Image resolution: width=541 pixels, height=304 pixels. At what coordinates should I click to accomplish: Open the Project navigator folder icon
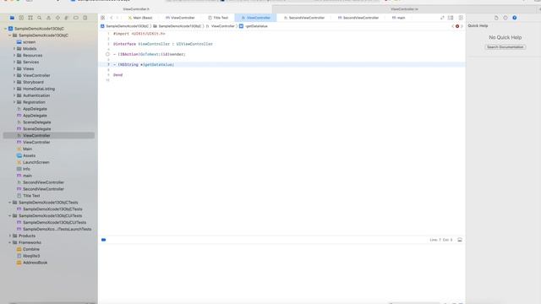12,18
